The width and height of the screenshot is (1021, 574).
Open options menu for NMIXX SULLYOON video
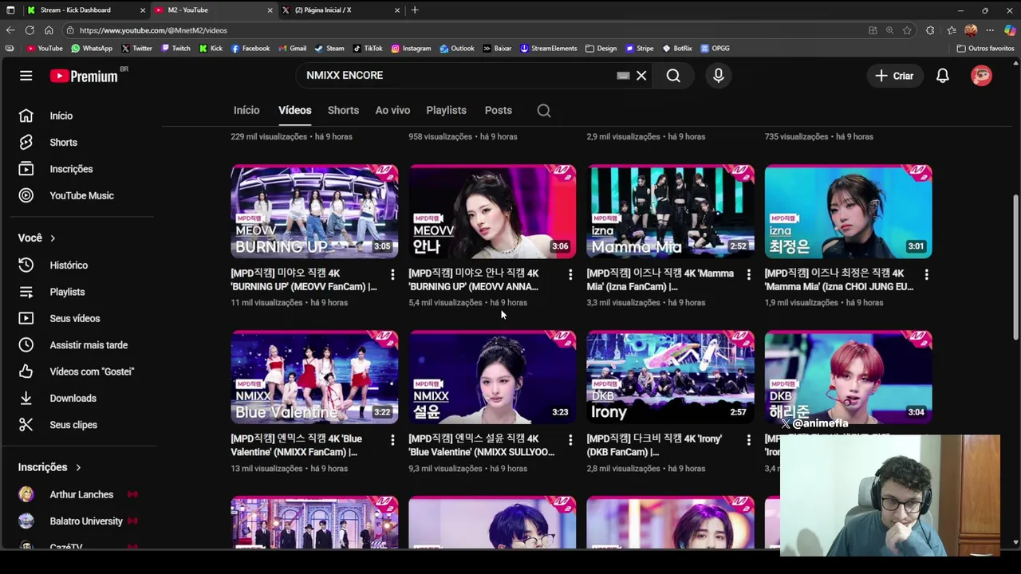(570, 440)
